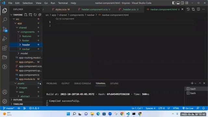Refresh the explorer file tree
The width and height of the screenshot is (208, 117).
click(x=35, y=15)
